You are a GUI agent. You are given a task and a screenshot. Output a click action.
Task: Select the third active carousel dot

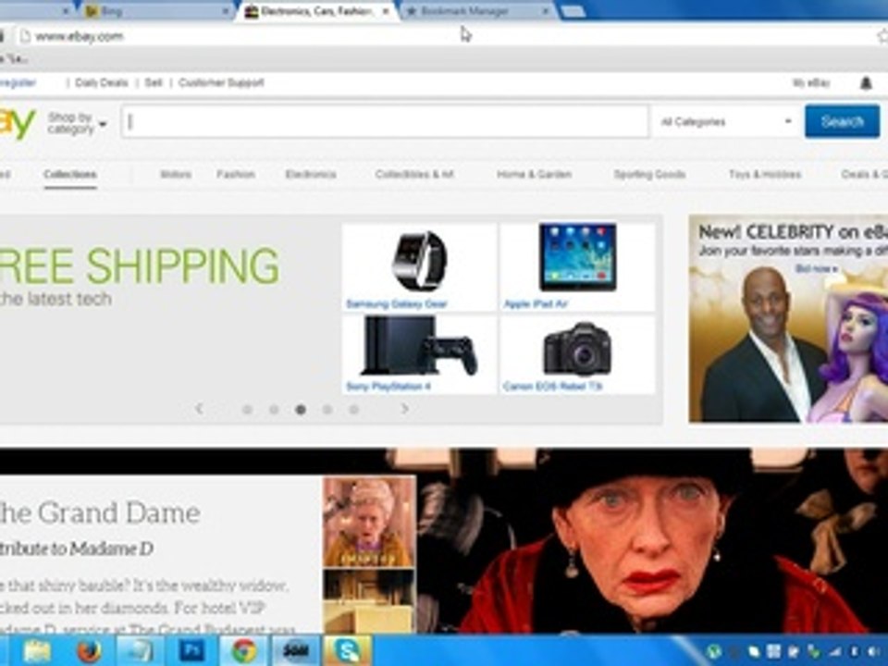point(301,410)
